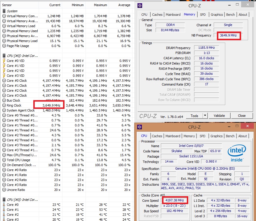Click the clock icon beside Uncore Ratio
The image size is (256, 221).
tap(4, 190)
